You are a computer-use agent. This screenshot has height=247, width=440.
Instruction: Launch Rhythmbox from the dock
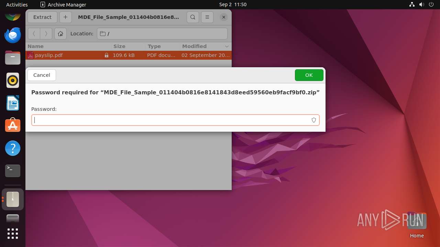click(x=13, y=80)
